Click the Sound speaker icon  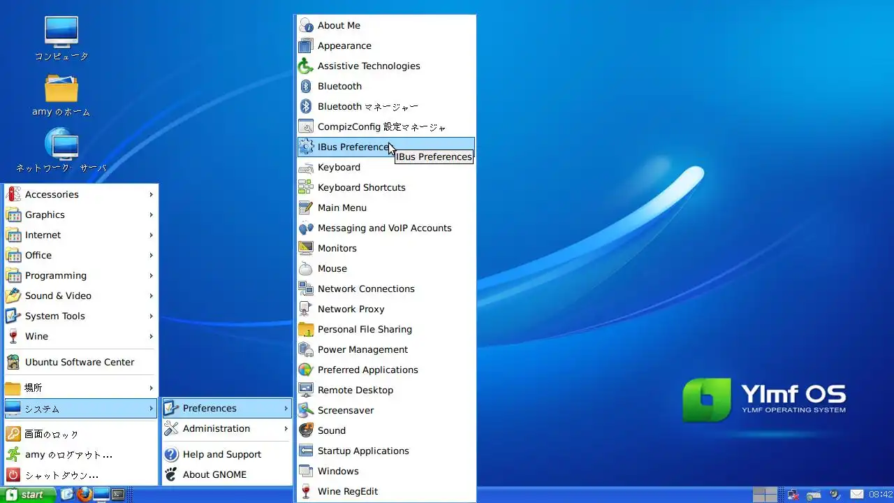pos(306,430)
